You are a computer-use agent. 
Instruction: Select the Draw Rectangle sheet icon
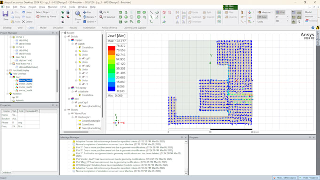(139, 12)
